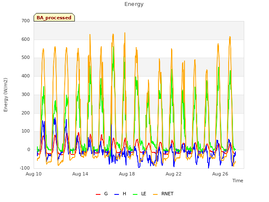Click the 200 y-axis tick label

pos(26,113)
